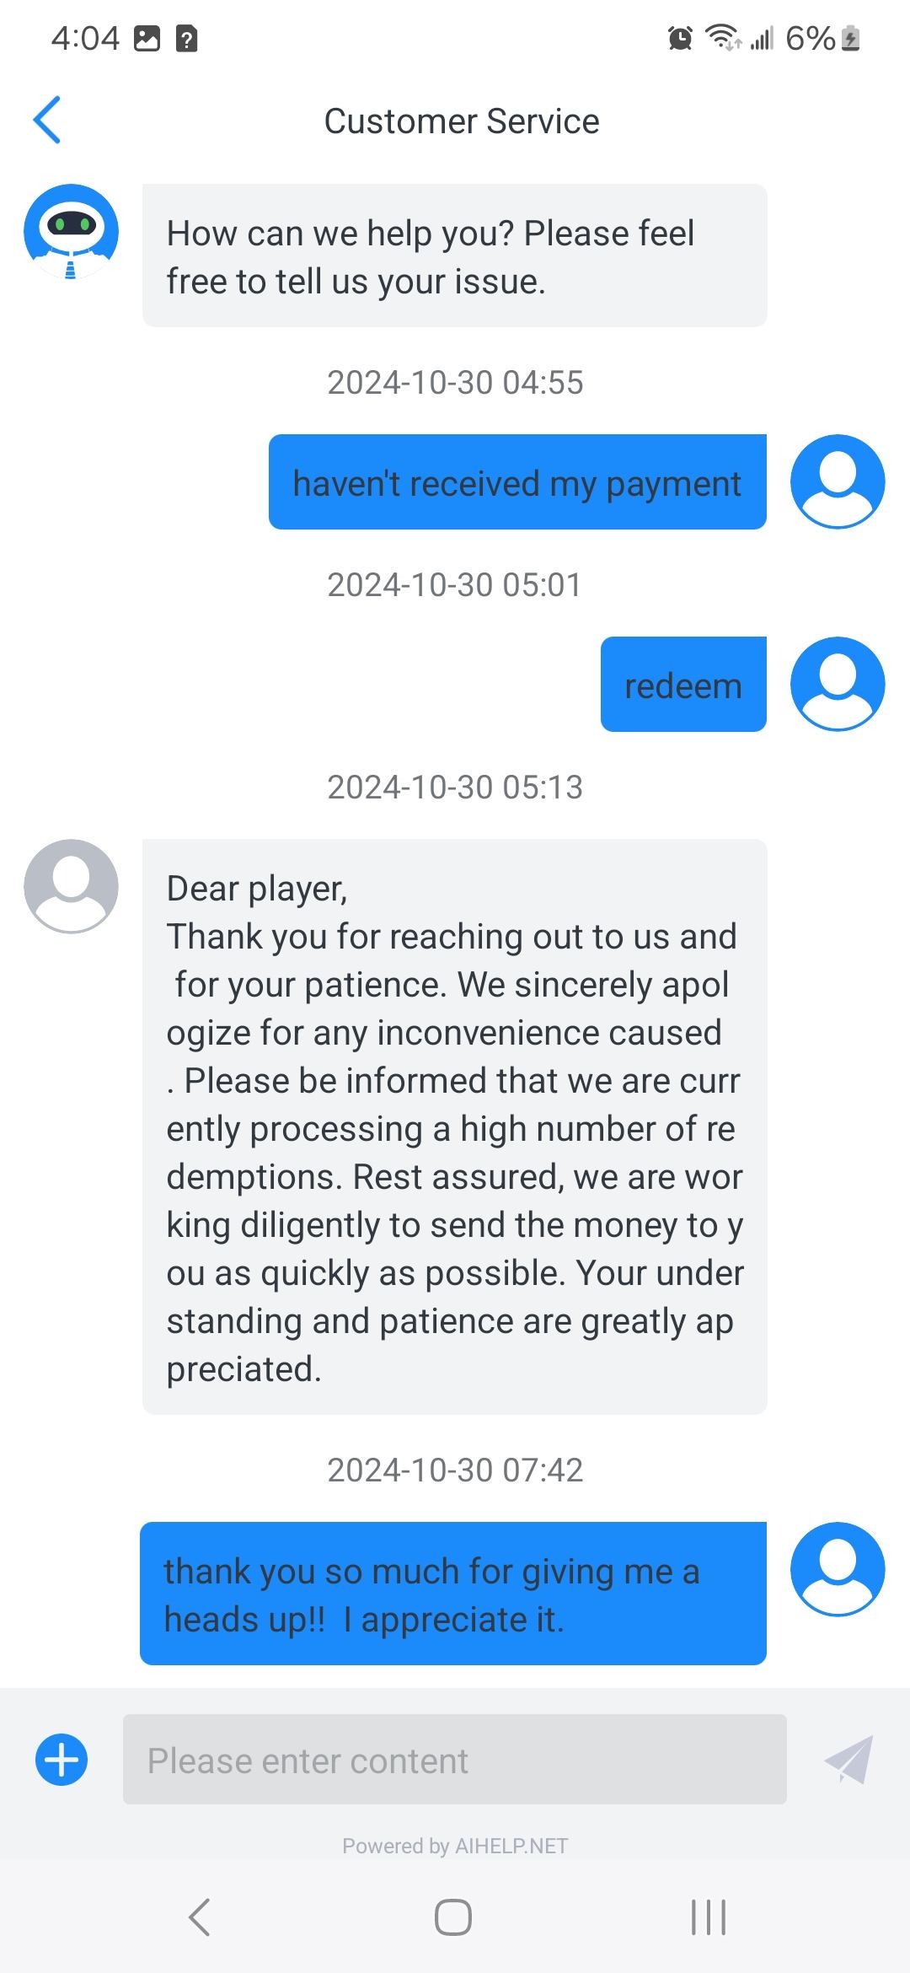Tap the paper plane send icon
The image size is (910, 1973).
(848, 1760)
